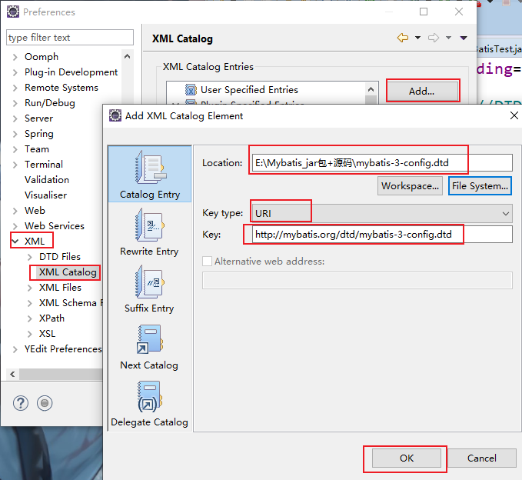Close Add XML Catalog Element dialog
Image resolution: width=522 pixels, height=480 pixels.
coord(514,115)
